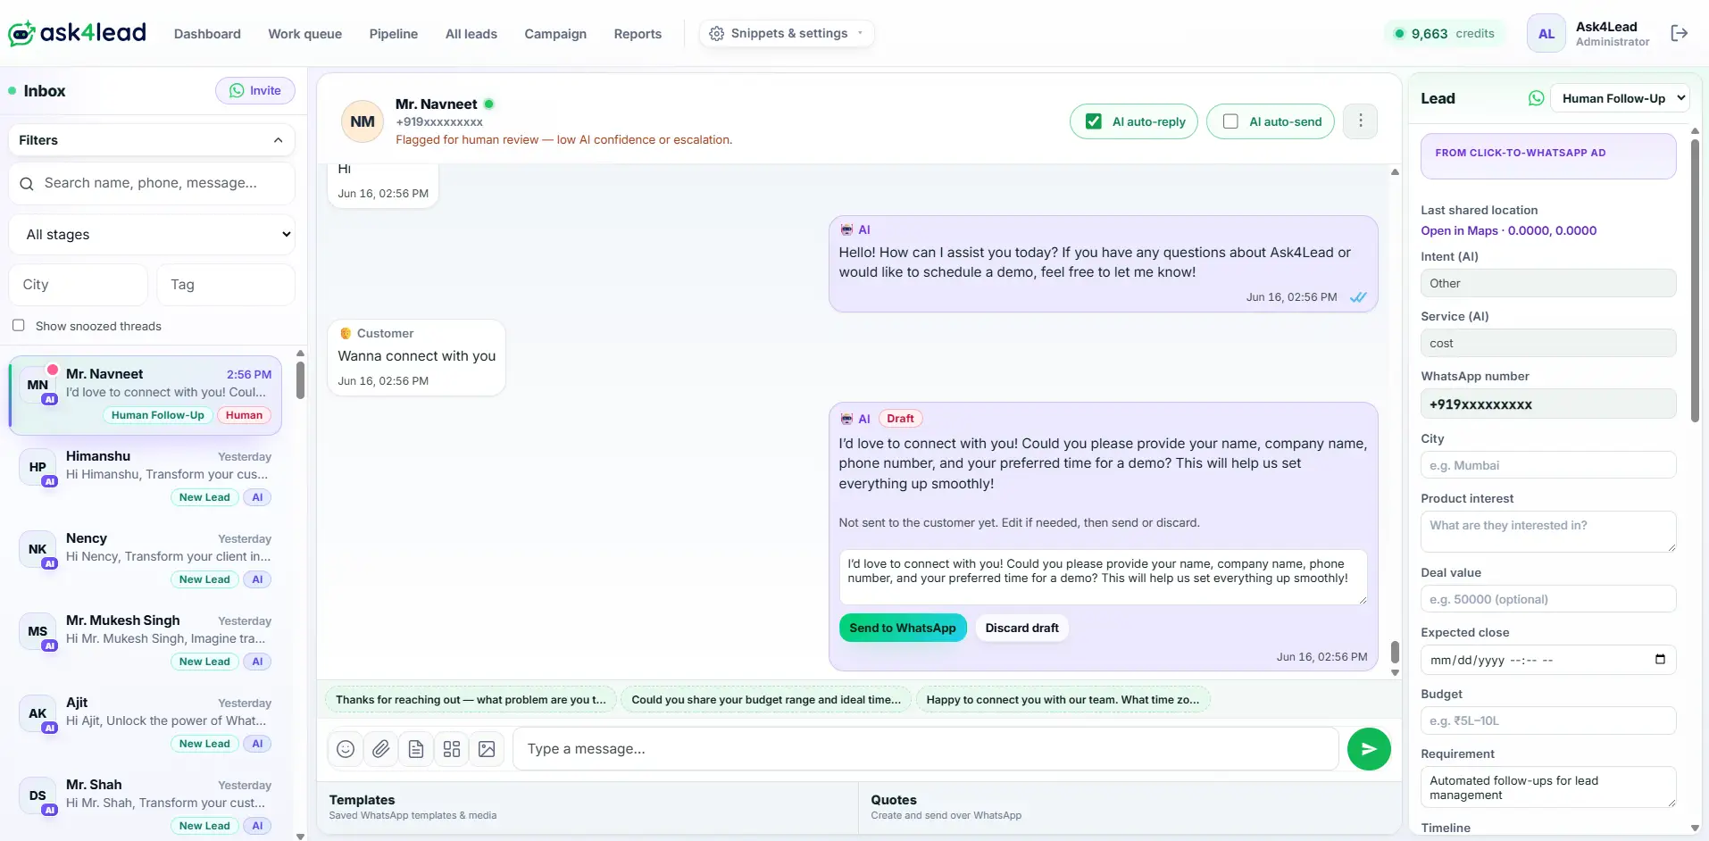Open the Campaign page
Image resolution: width=1709 pixels, height=841 pixels.
tap(555, 34)
